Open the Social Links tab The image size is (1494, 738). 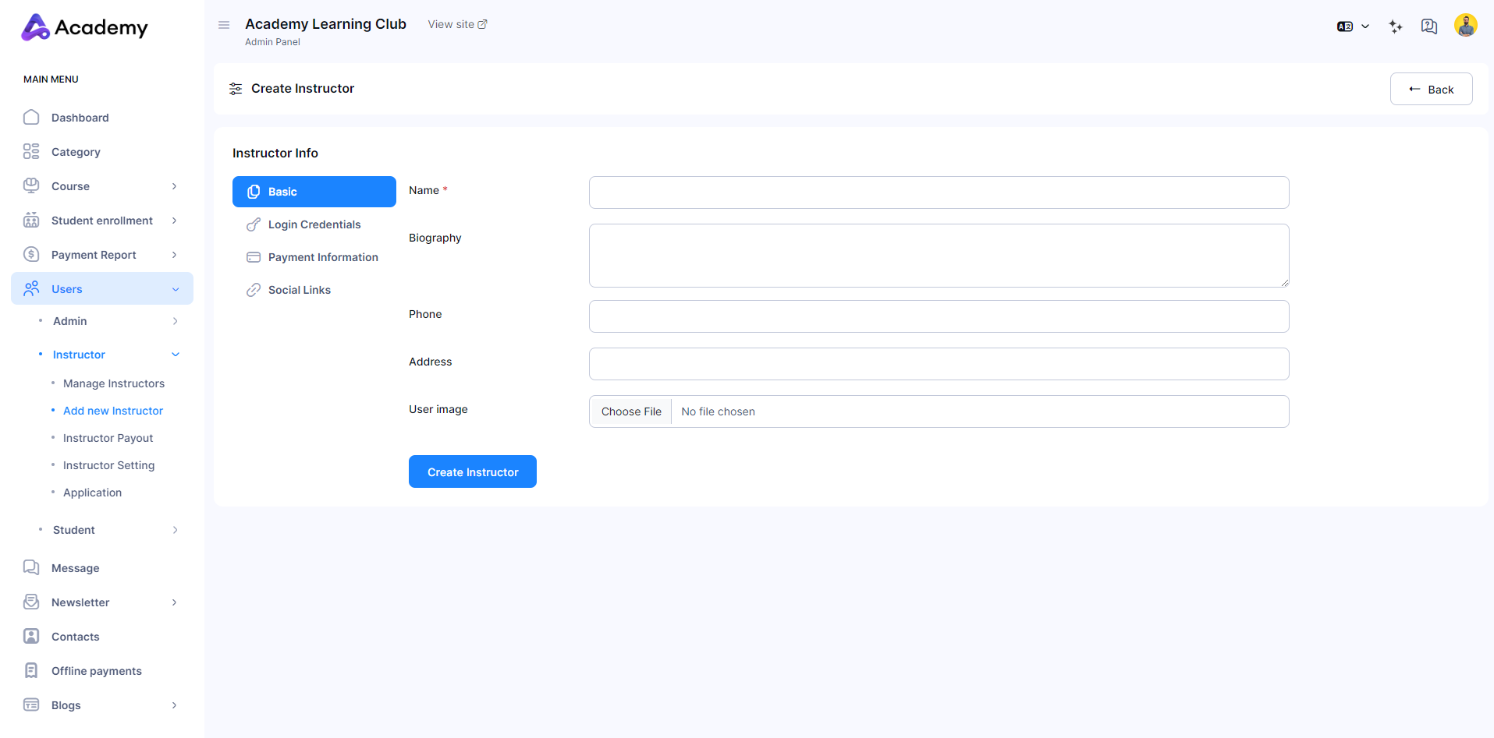pyautogui.click(x=299, y=290)
